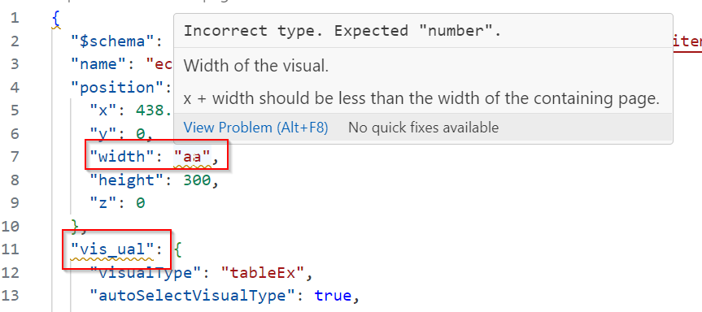Click line number 7 in the gutter
This screenshot has height=312, width=702.
pos(15,157)
